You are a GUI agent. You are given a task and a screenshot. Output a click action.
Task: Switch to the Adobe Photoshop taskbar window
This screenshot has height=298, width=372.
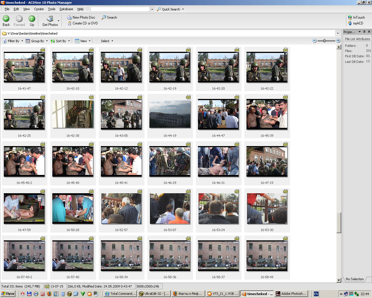(x=291, y=294)
